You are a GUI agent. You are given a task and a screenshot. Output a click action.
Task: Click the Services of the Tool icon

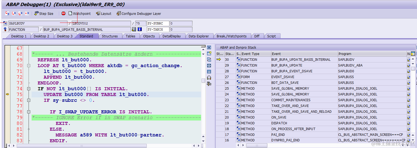click(x=209, y=78)
